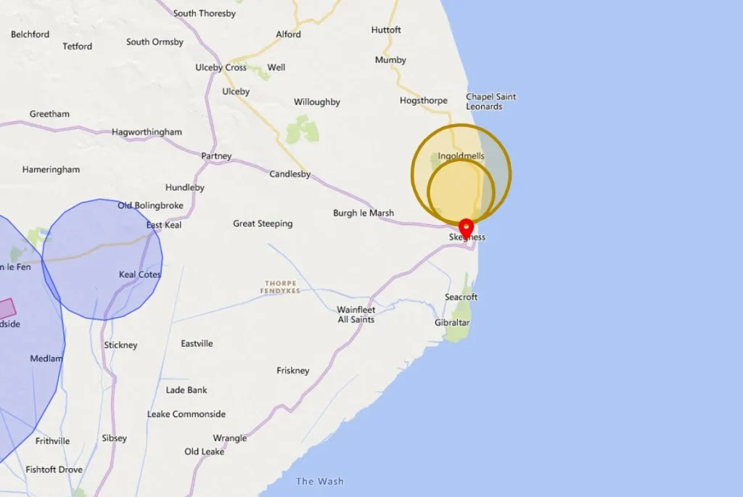Image resolution: width=743 pixels, height=497 pixels.
Task: Select the Chapel Saint Leonards label
Action: point(490,102)
